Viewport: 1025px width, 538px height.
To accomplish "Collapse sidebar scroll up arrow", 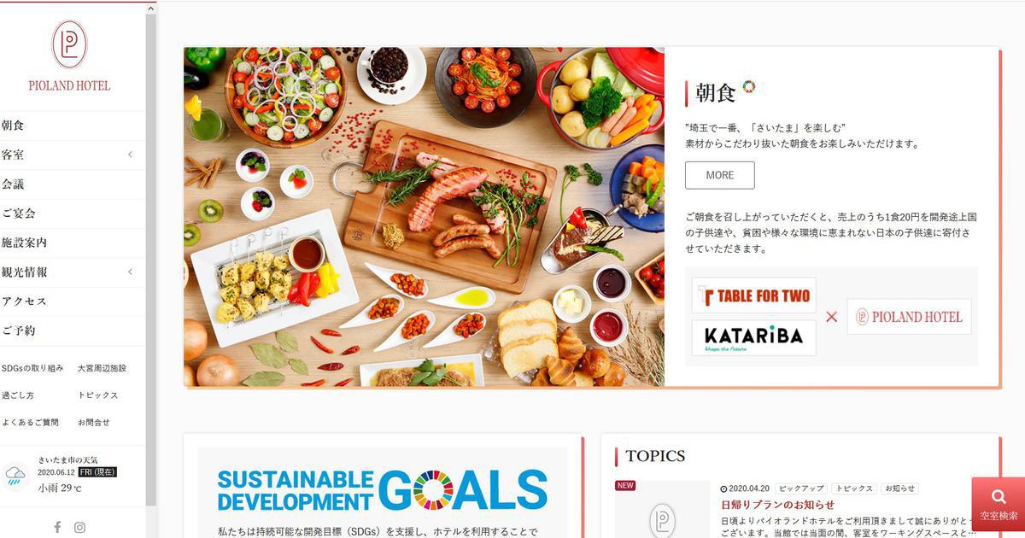I will pyautogui.click(x=151, y=8).
